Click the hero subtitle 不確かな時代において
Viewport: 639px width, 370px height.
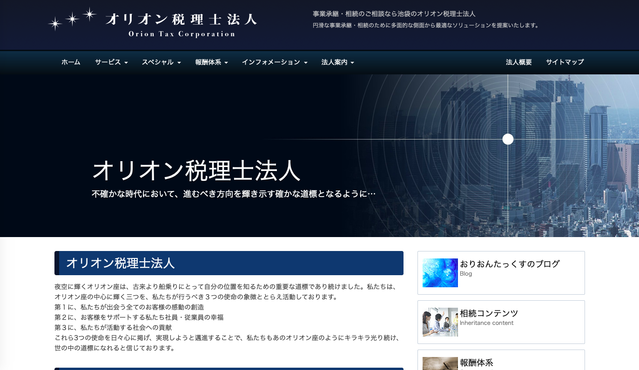[x=234, y=194]
